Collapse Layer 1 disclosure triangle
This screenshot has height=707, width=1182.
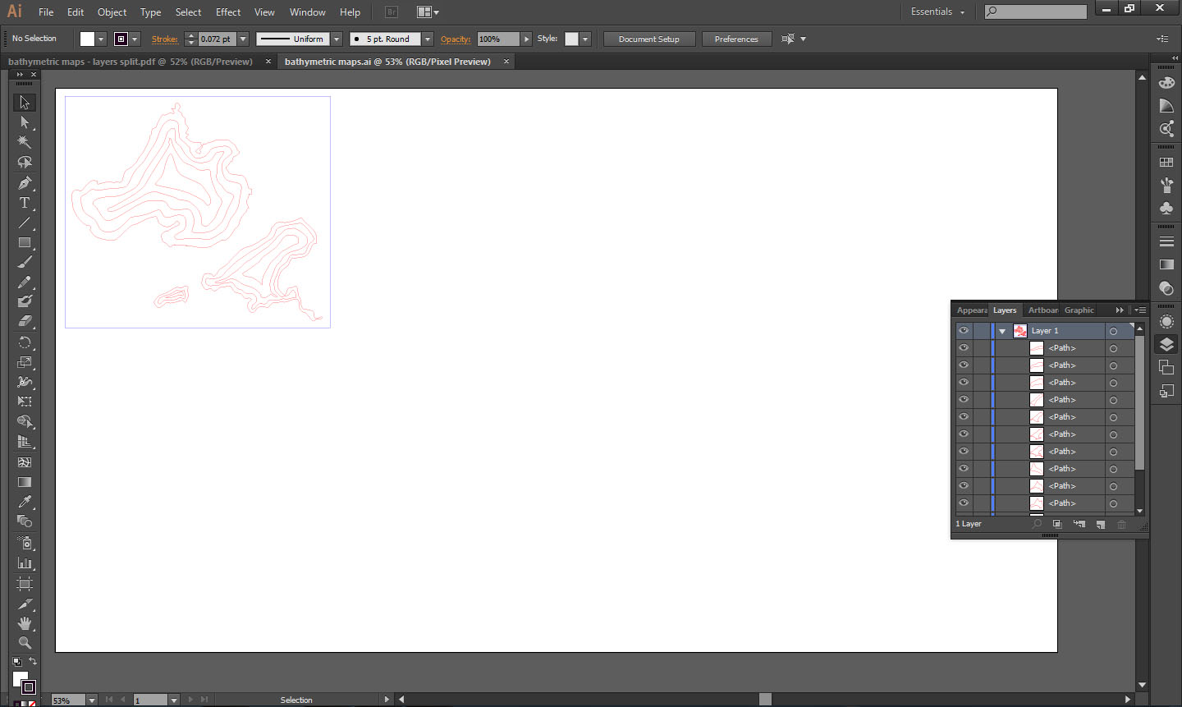[x=1002, y=332]
